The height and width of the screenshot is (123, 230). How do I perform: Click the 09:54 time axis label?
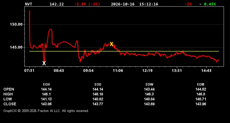pyautogui.click(x=88, y=71)
